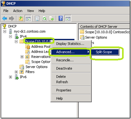Click Refresh in the context menu
This screenshot has width=131, height=119.
71,82
